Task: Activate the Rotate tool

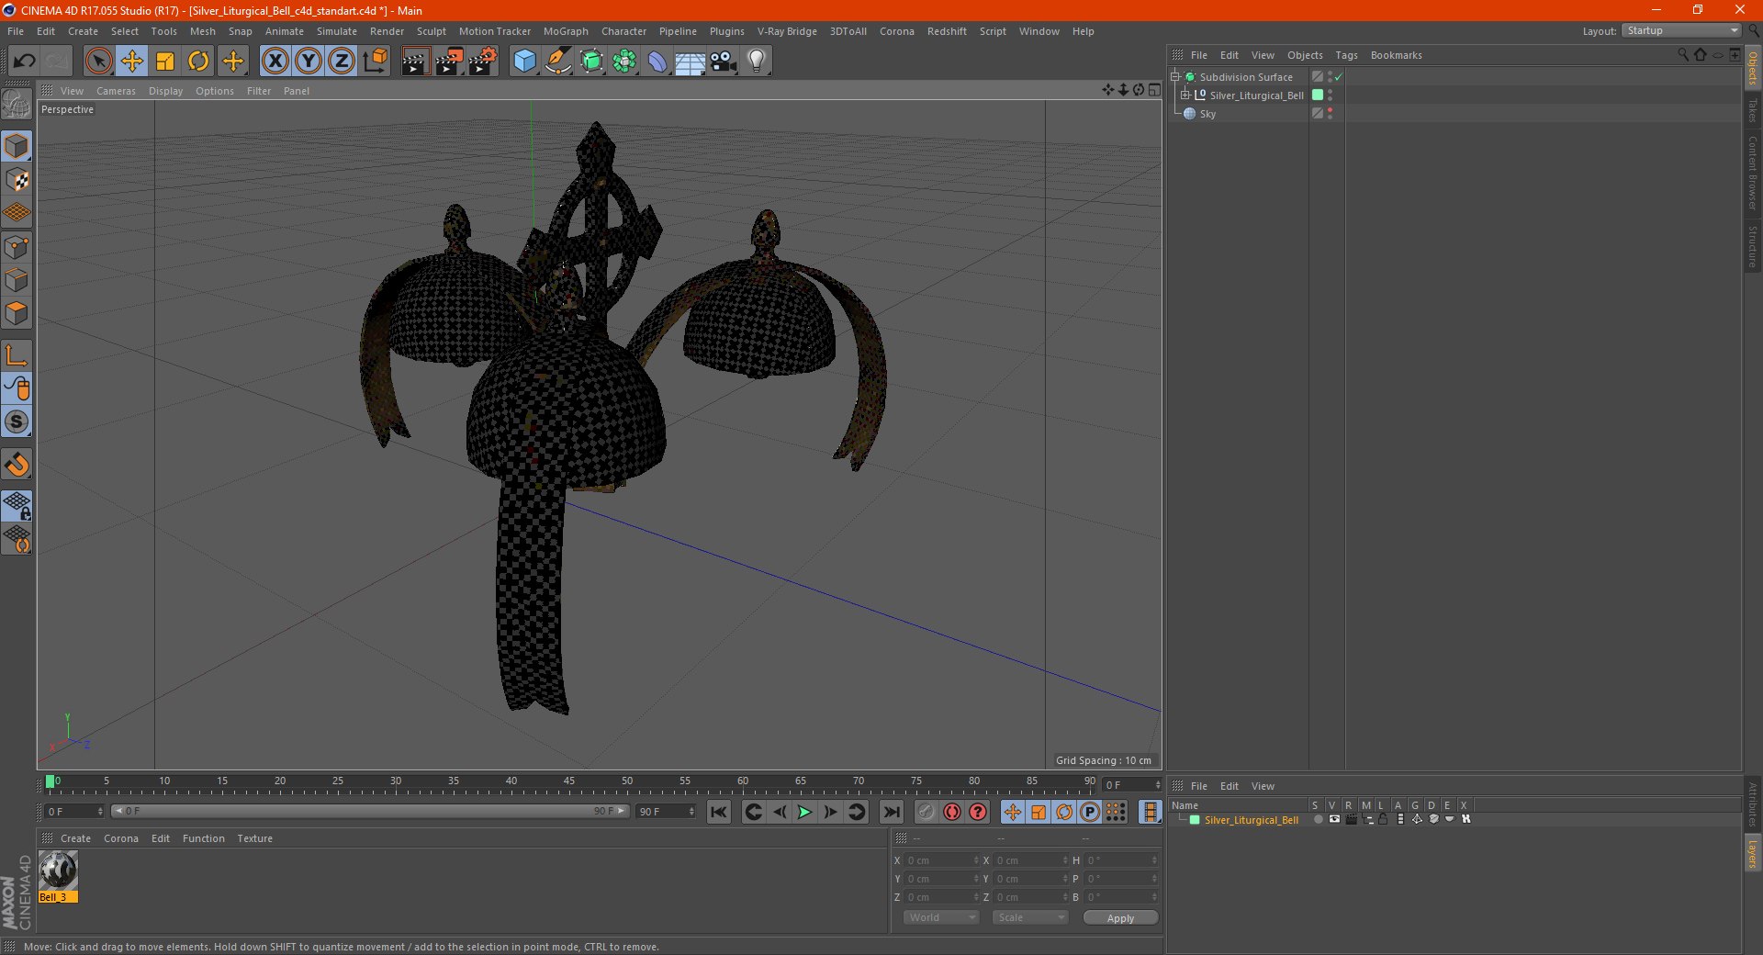Action: pos(198,62)
